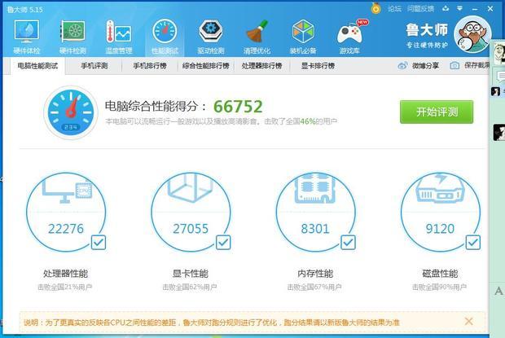The image size is (505, 338).
Task: Click the top avatar thumbnail in side chat window
Action: point(498,53)
